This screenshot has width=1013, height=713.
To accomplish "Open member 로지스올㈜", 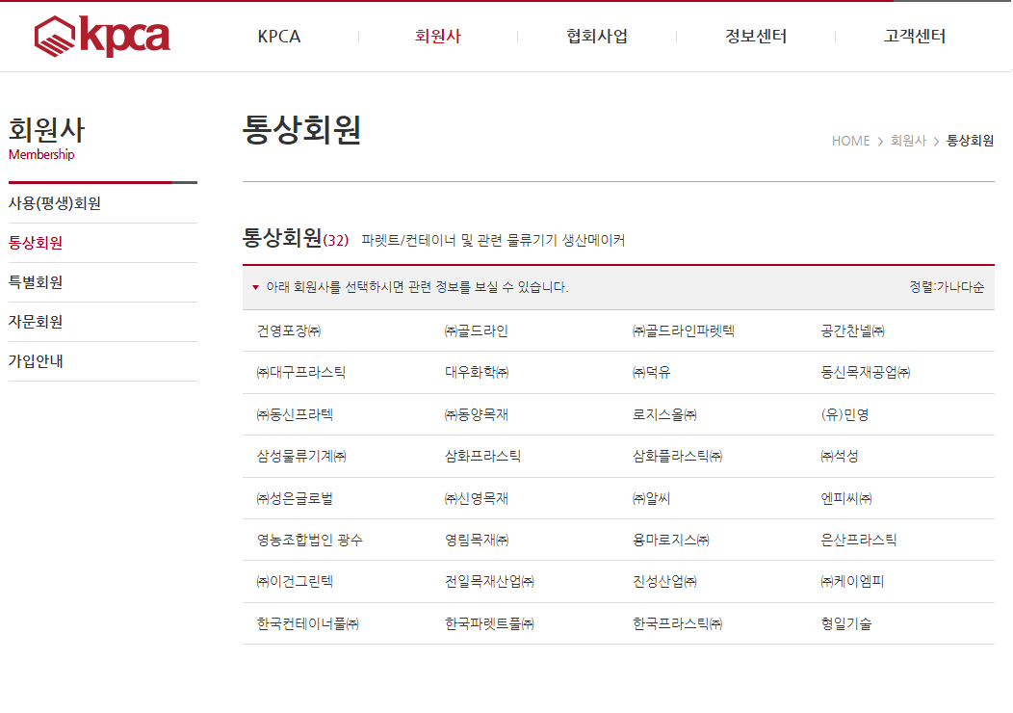I will pos(664,414).
